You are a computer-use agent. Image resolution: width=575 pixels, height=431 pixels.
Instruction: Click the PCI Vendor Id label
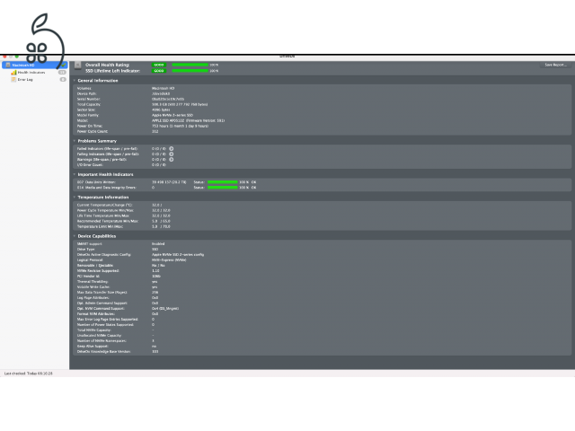point(88,277)
